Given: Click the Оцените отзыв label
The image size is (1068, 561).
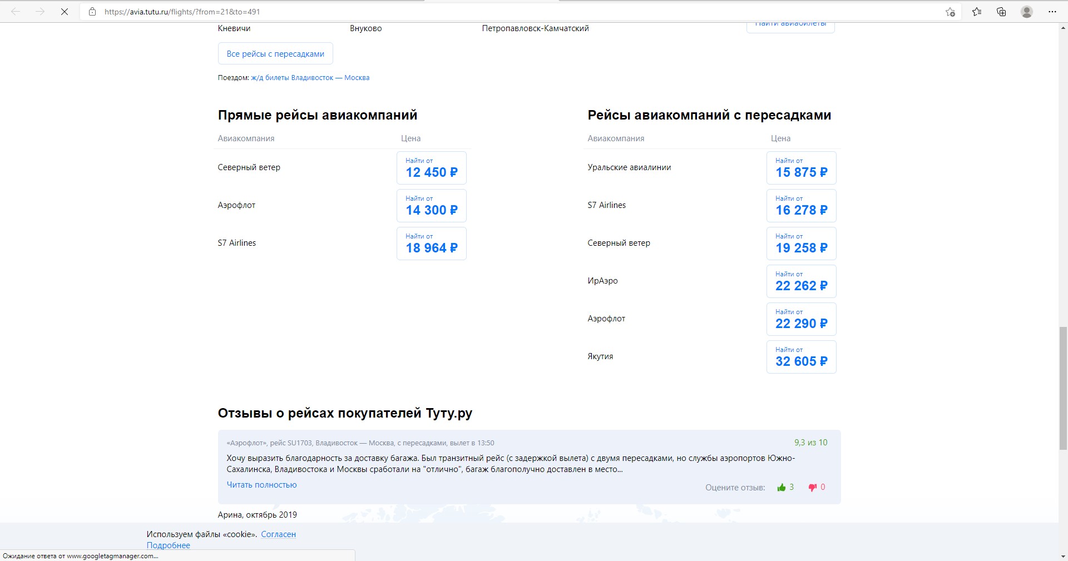Looking at the screenshot, I should (735, 488).
